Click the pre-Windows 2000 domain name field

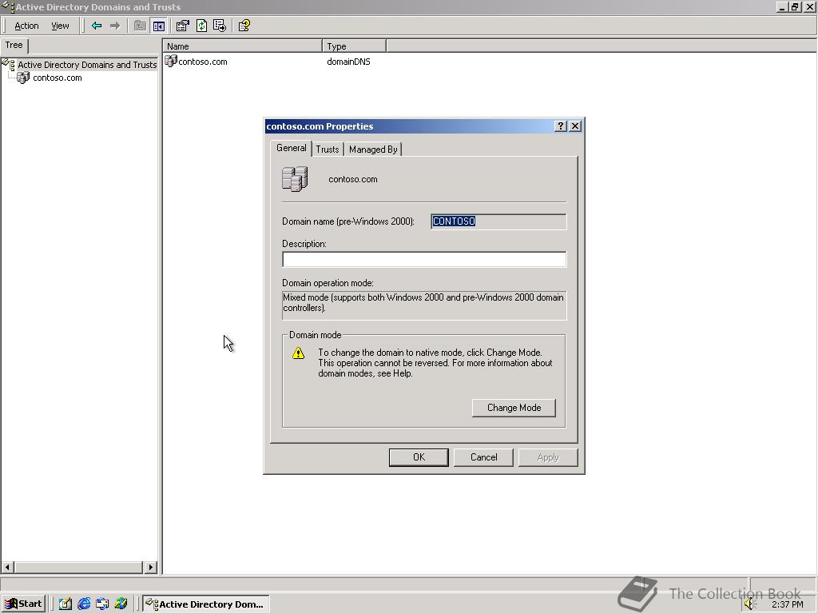pos(498,221)
